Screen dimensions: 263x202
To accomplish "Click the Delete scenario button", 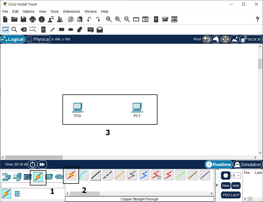I will click(x=236, y=186).
